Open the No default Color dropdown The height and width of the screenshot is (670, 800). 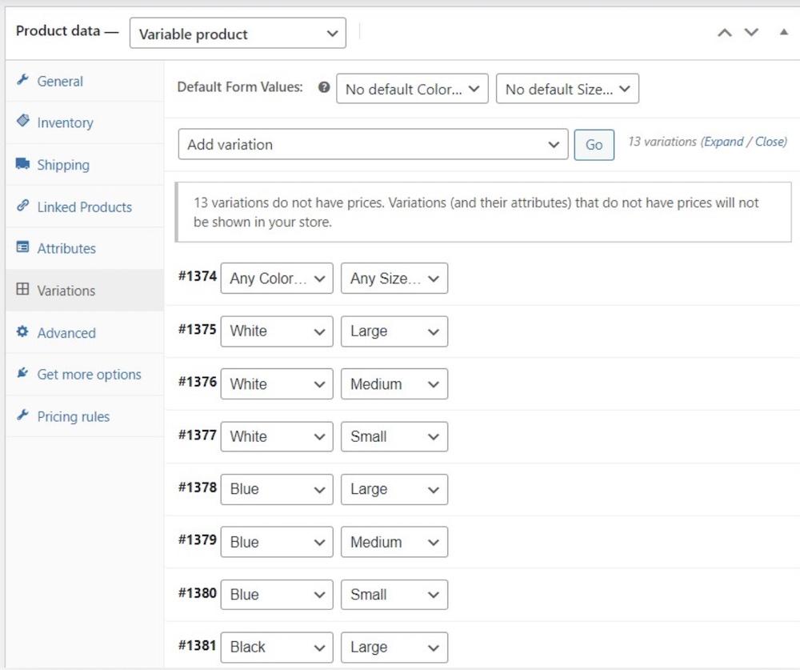click(412, 89)
